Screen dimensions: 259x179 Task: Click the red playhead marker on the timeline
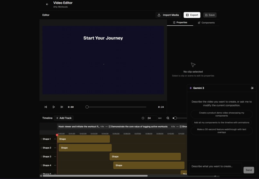click(x=57, y=135)
